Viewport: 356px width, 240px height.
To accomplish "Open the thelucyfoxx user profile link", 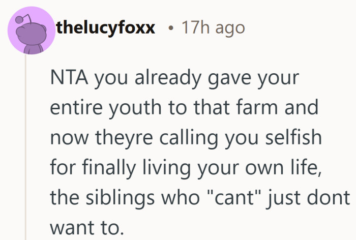I will (x=105, y=28).
